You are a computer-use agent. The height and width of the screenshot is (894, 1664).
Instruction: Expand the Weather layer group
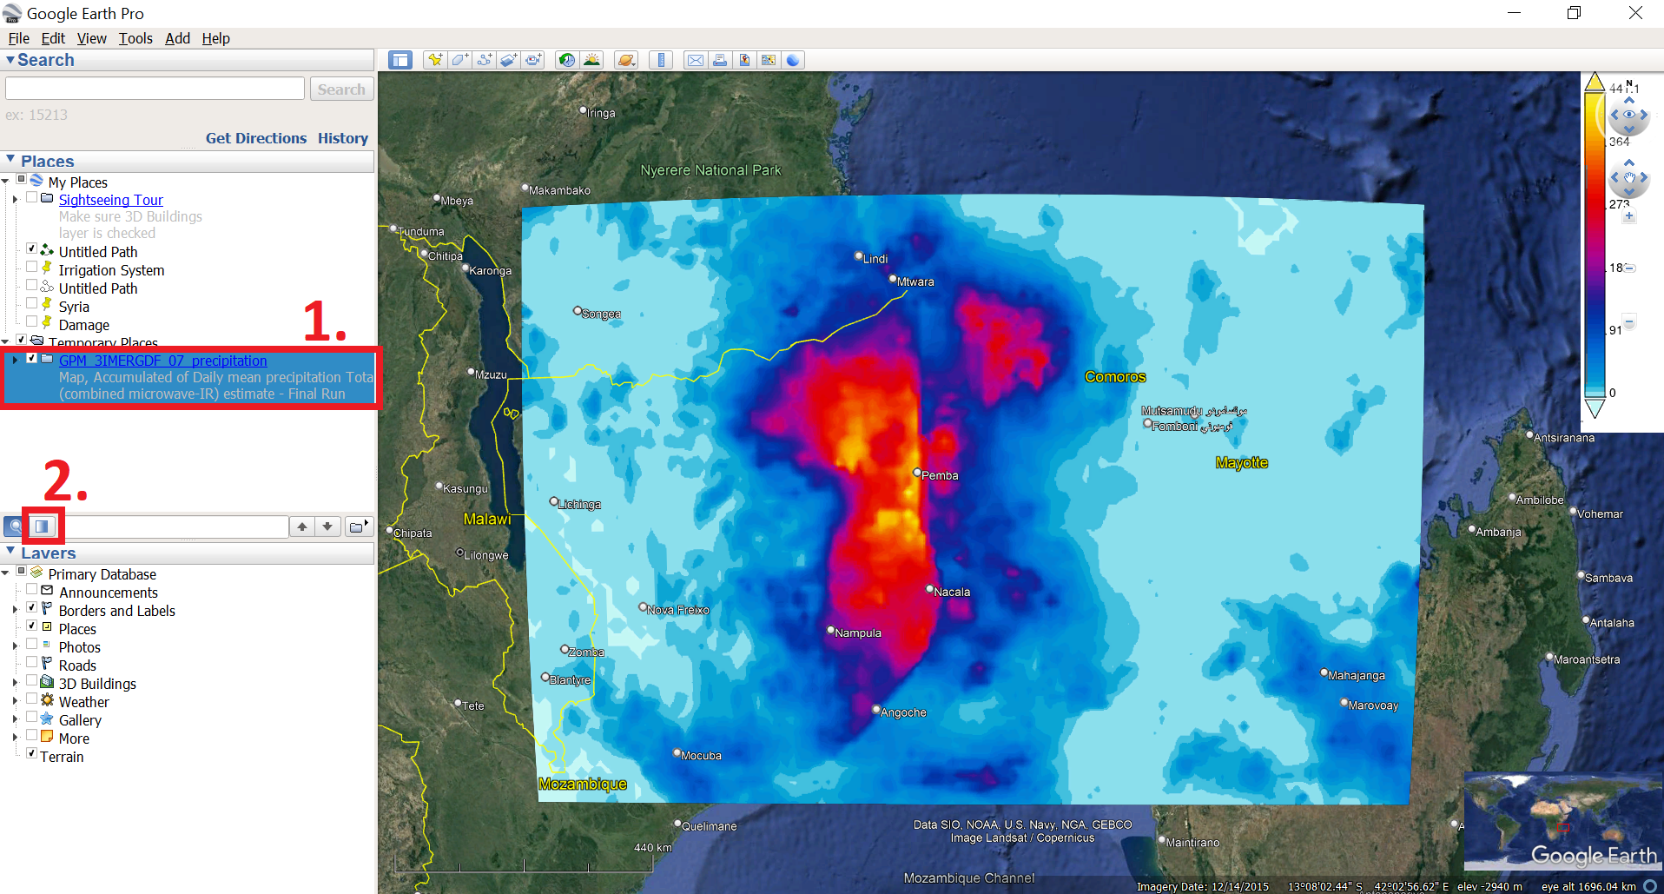click(x=15, y=701)
